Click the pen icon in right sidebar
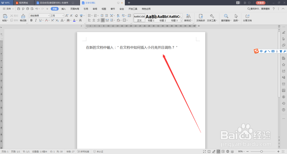287x154 pixels. (284, 32)
